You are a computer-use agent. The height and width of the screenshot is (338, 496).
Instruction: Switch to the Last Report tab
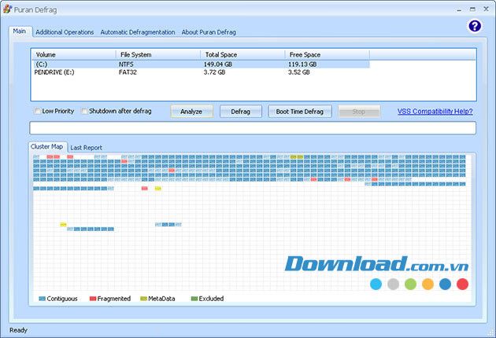[x=86, y=147]
